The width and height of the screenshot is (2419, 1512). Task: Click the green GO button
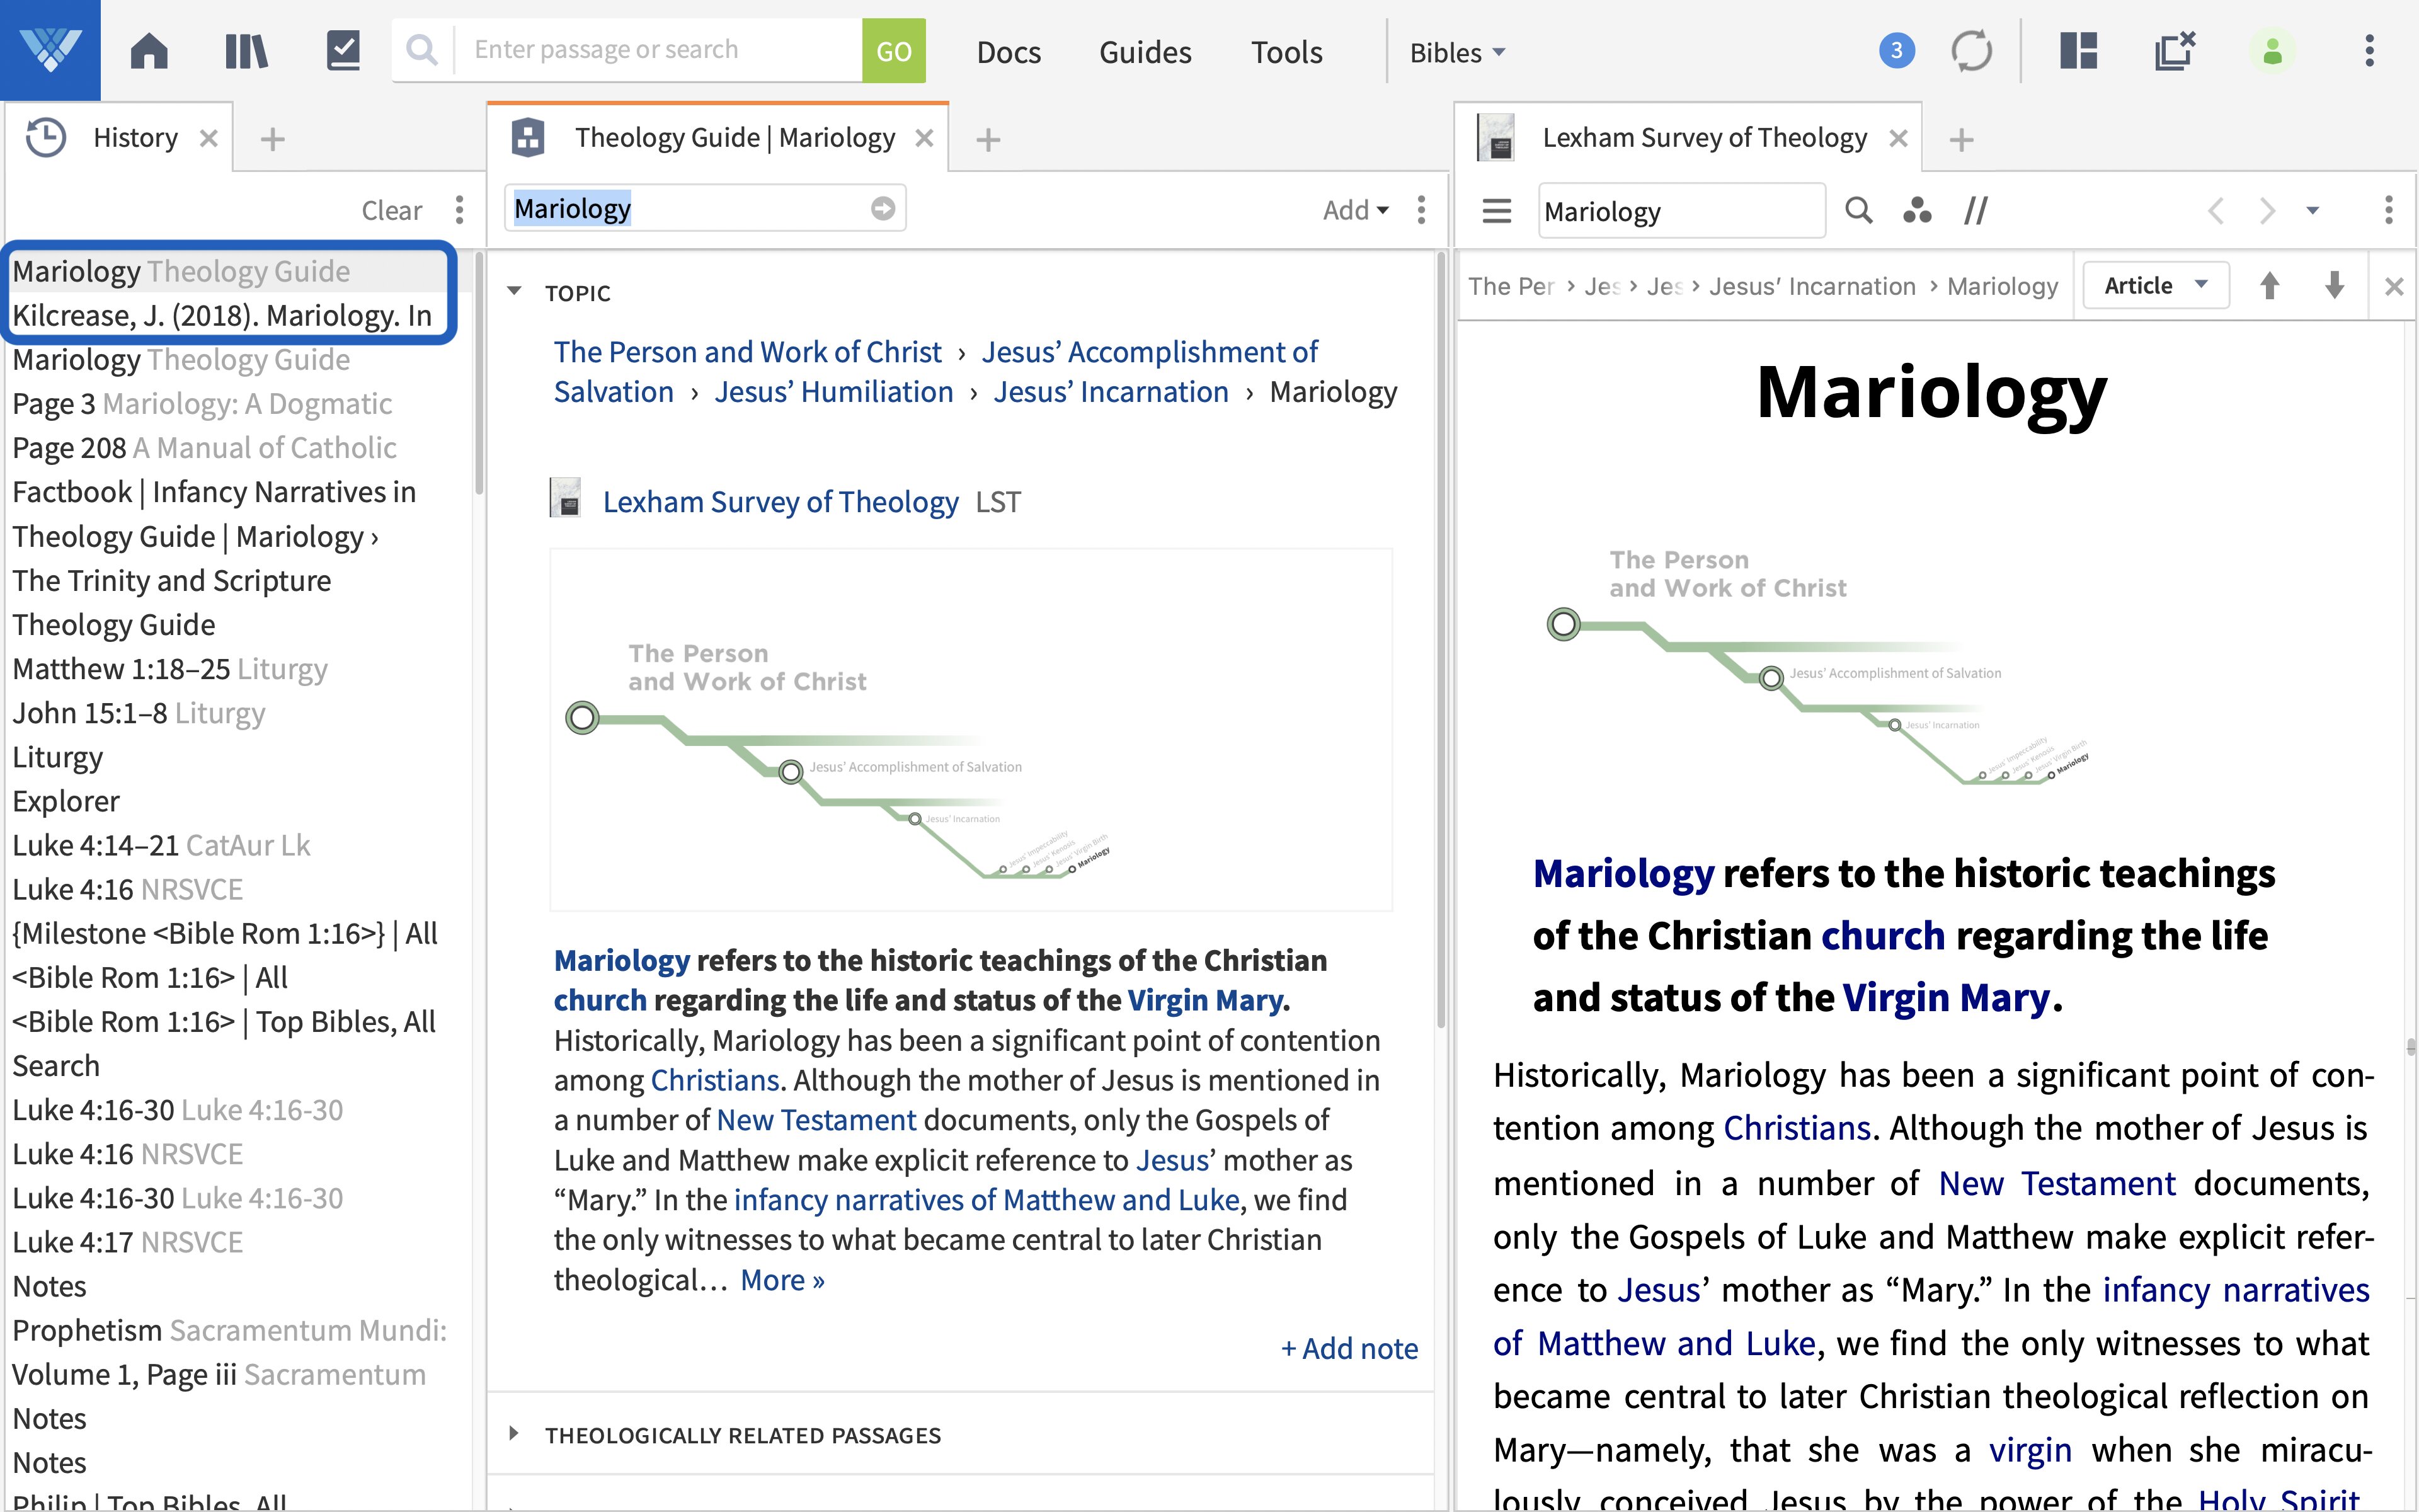click(x=894, y=50)
